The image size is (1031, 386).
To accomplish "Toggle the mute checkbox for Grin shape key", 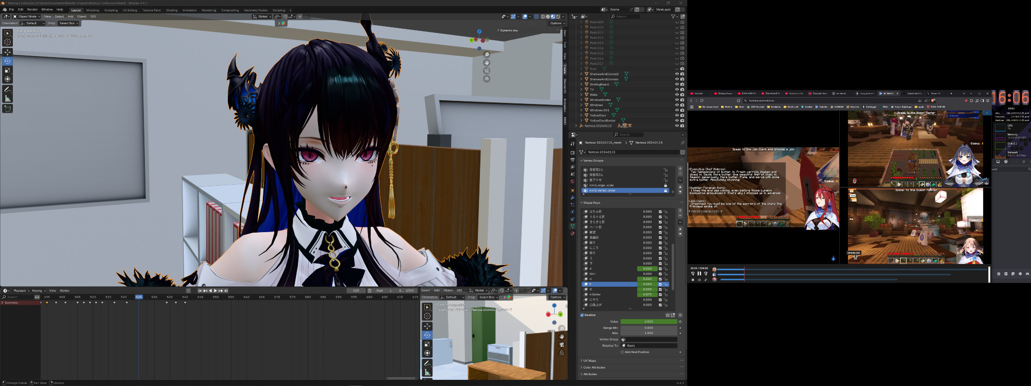I will [660, 274].
